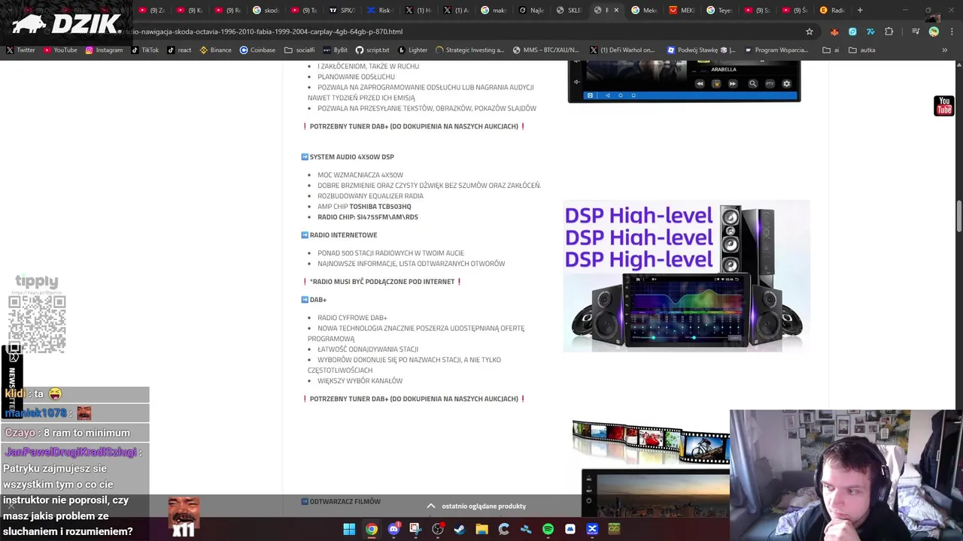Open the react bookmark
963x541 pixels.
[x=179, y=50]
